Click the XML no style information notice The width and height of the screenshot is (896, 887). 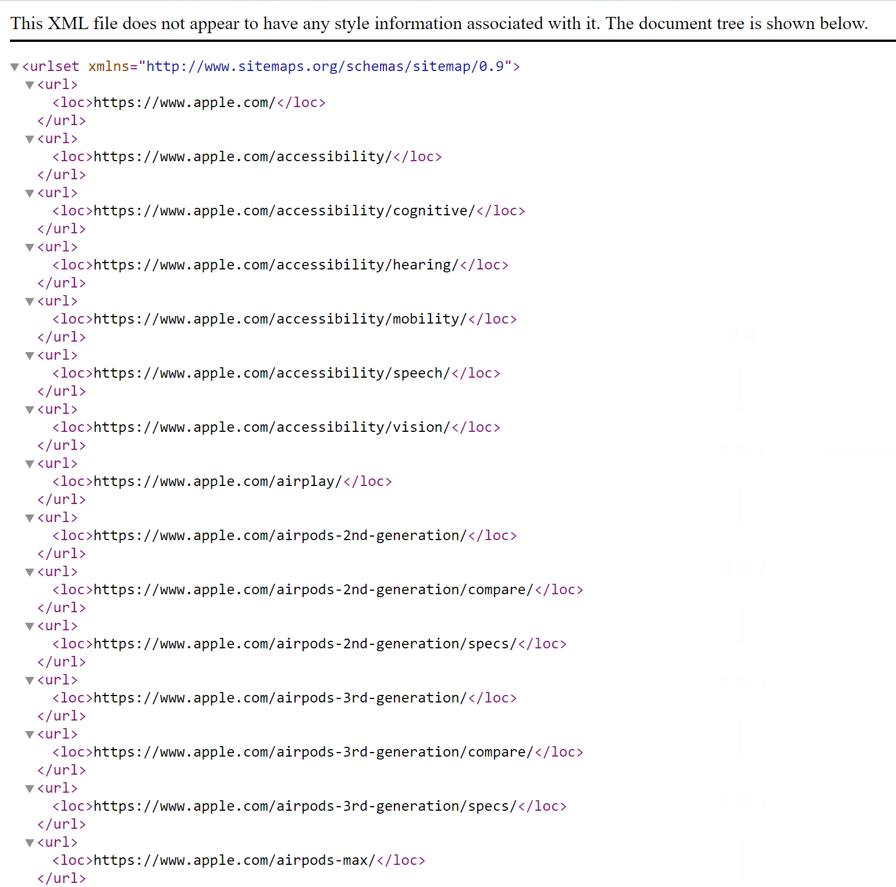coord(439,23)
